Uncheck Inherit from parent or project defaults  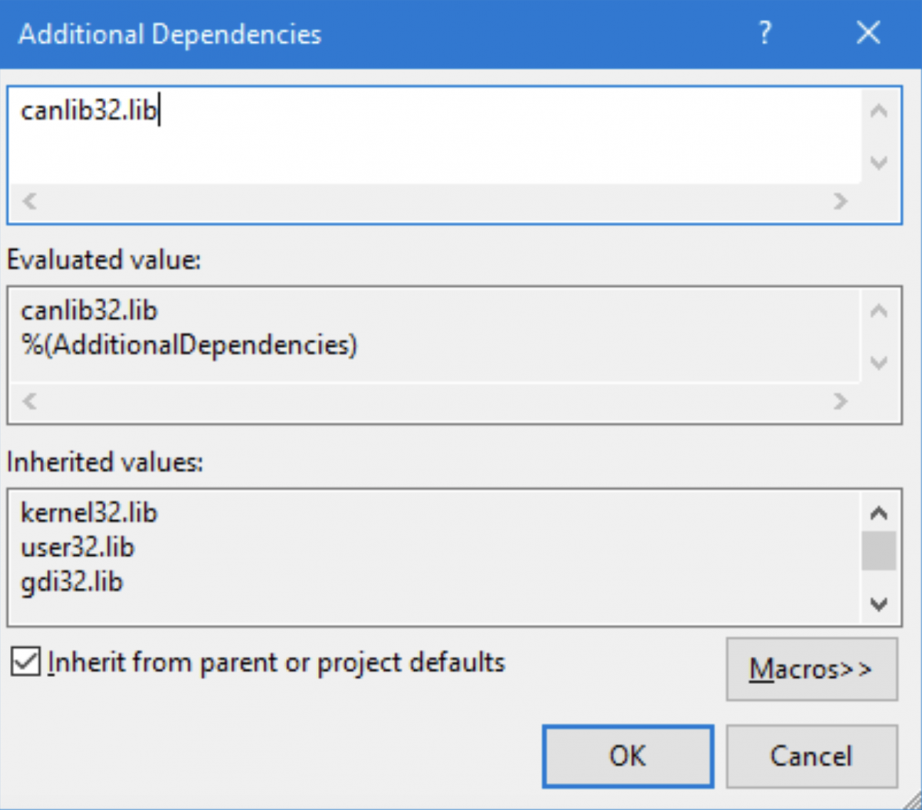point(24,662)
